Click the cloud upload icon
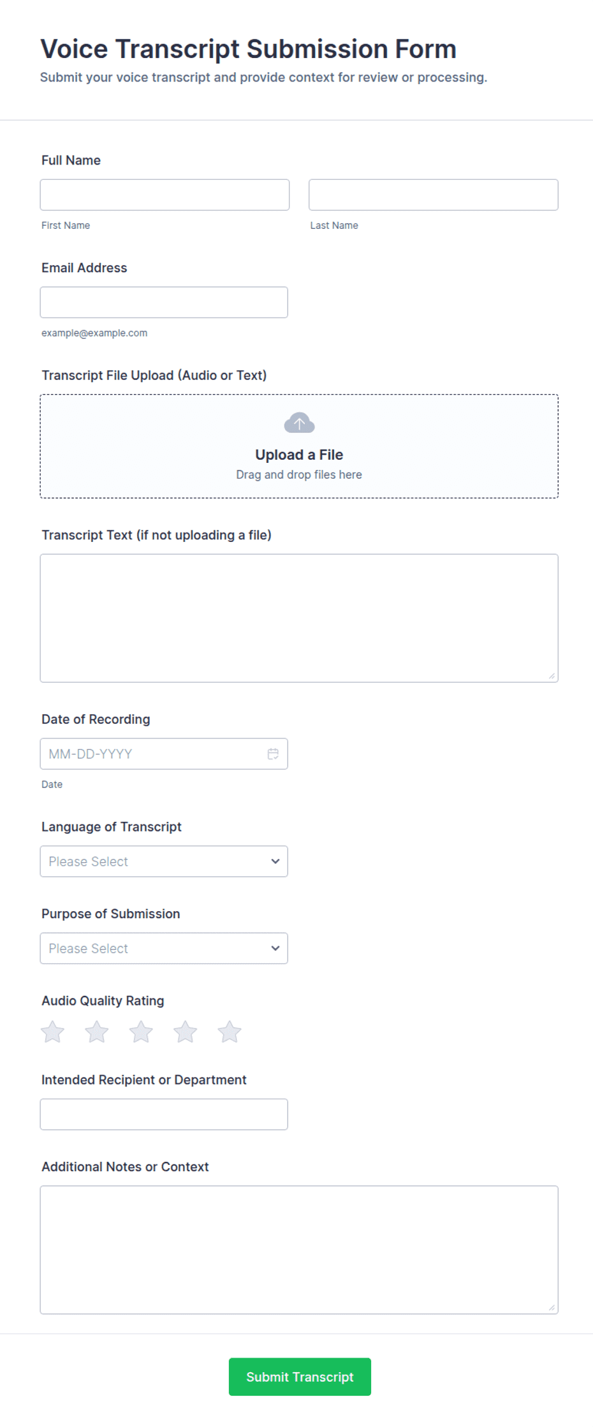The image size is (593, 1427). click(x=299, y=423)
